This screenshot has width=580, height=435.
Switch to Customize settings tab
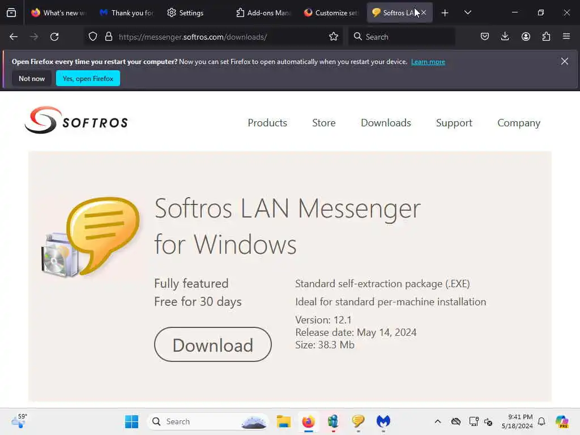[331, 13]
